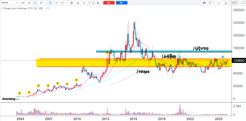Click the blue P marker near 2025
This screenshot has width=246, height=121.
[x=222, y=57]
